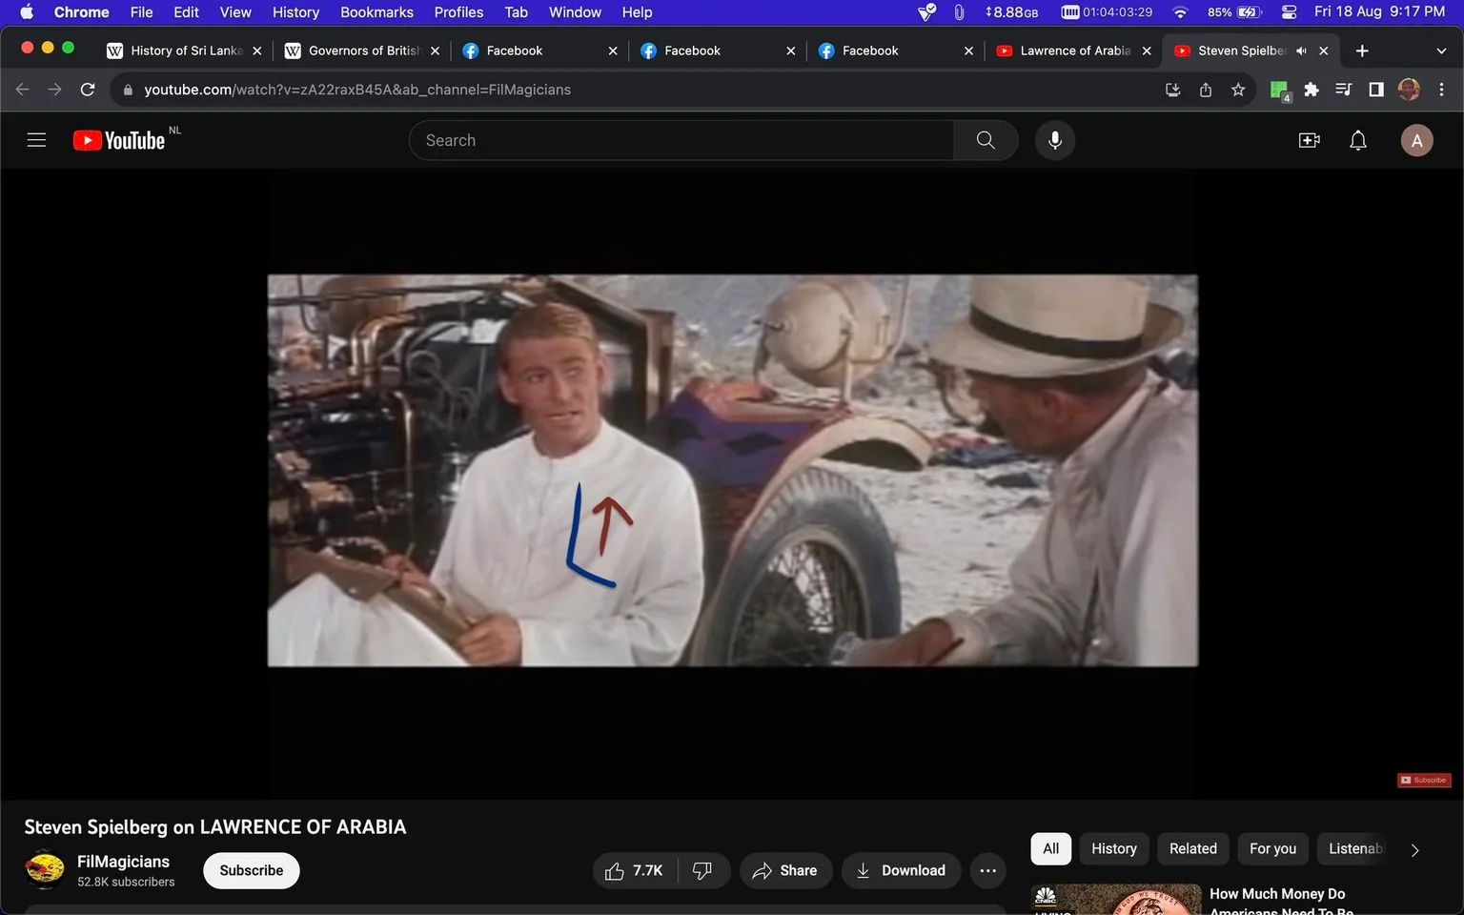Viewport: 1464px width, 915px height.
Task: Open the Create video camera icon
Action: [x=1310, y=140]
